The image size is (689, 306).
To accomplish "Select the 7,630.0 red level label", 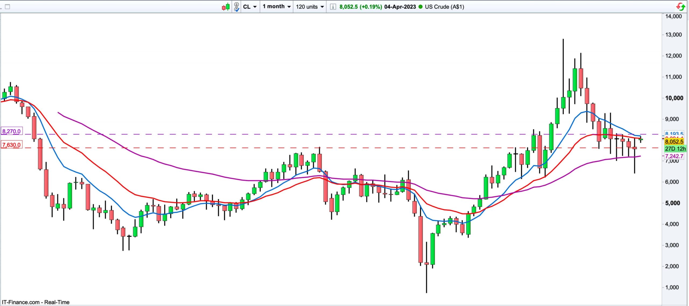I will click(11, 145).
